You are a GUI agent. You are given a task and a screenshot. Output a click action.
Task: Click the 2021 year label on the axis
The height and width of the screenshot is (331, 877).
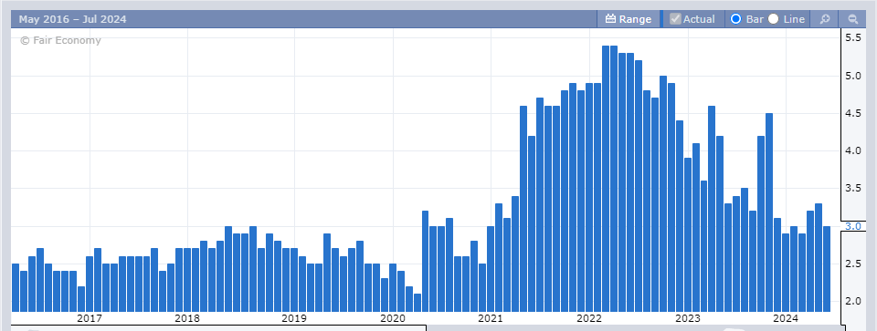click(490, 318)
